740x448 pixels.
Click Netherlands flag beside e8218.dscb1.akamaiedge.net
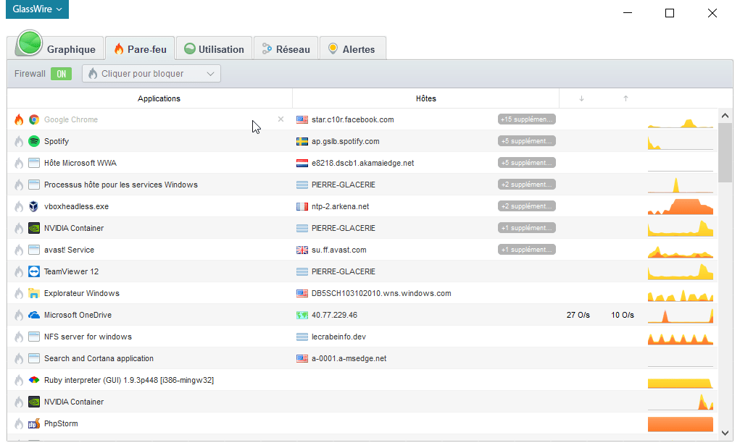click(302, 163)
